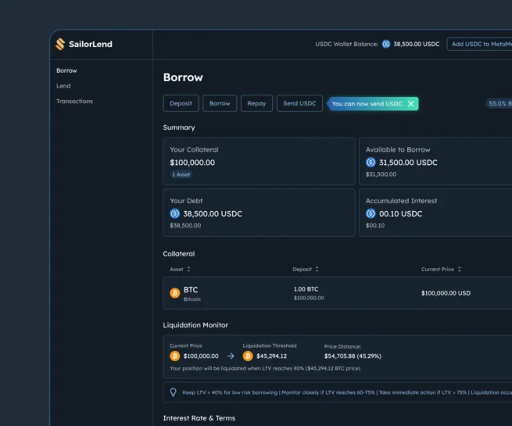Click the 'Keep LTV < 40%' tip text

(x=347, y=392)
